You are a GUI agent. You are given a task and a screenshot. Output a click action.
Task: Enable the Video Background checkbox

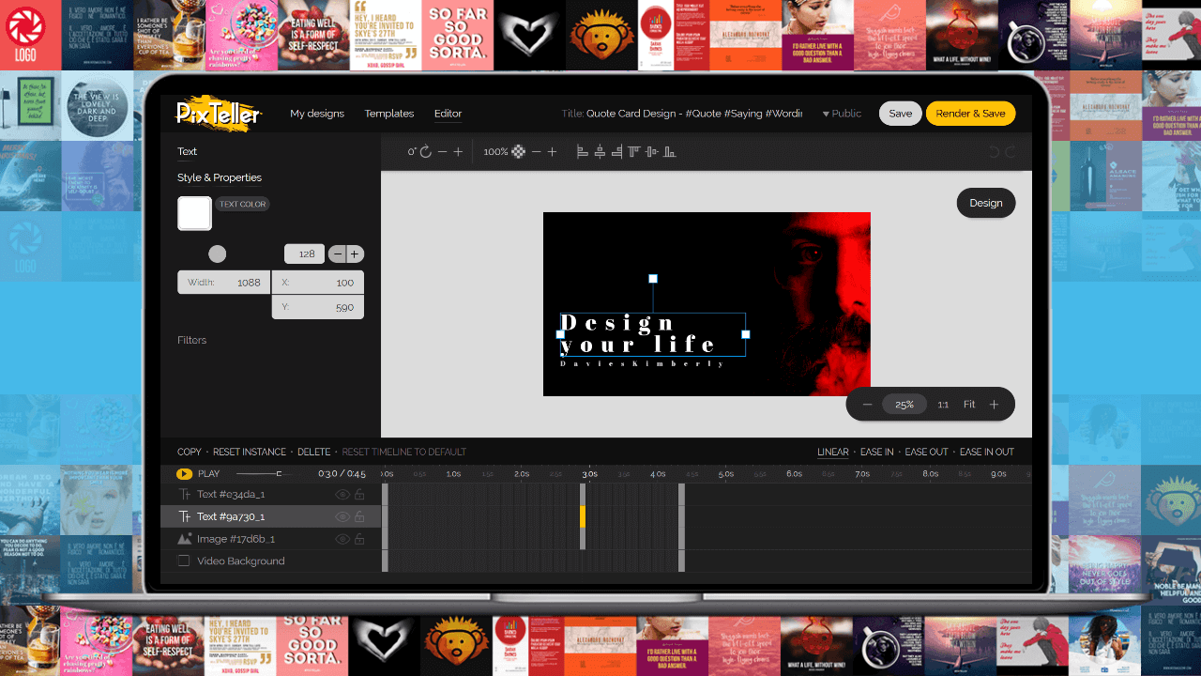pos(184,561)
